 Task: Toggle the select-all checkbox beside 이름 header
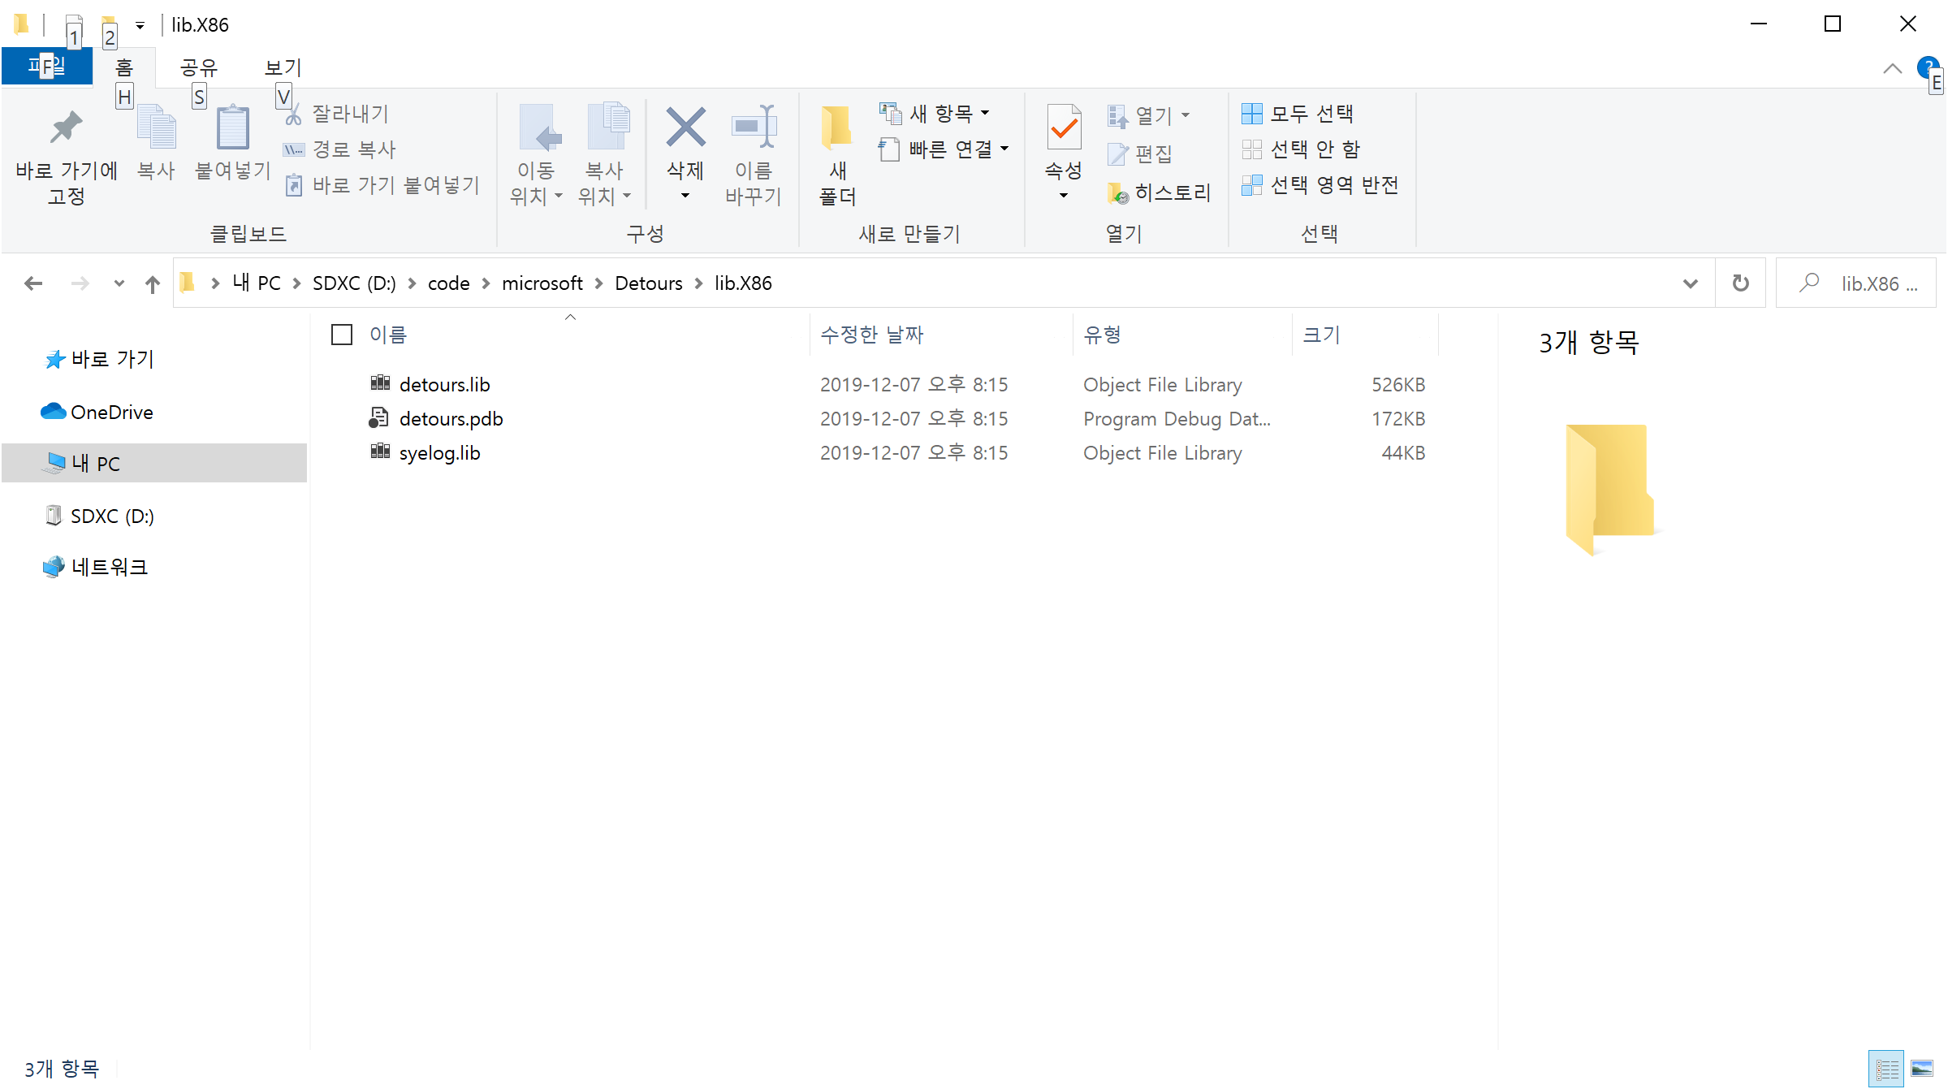(x=342, y=335)
